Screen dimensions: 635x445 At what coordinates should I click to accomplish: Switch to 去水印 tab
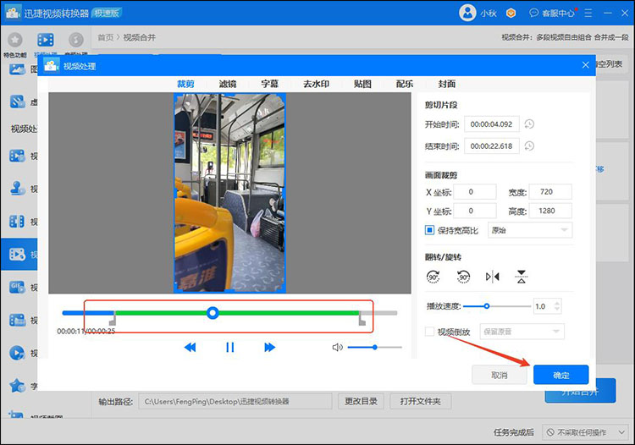317,84
